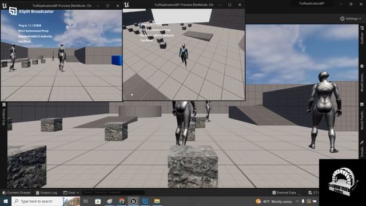The image size is (366, 206).
Task: Click the 'ROLE Autonomous Proxy' text in left window
Action: coord(33,31)
